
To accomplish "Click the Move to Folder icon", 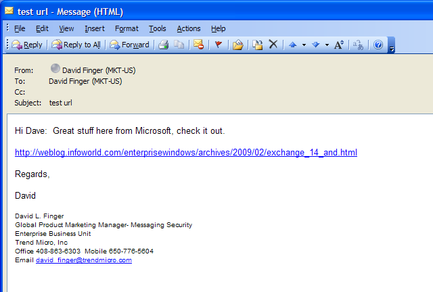I will 237,45.
